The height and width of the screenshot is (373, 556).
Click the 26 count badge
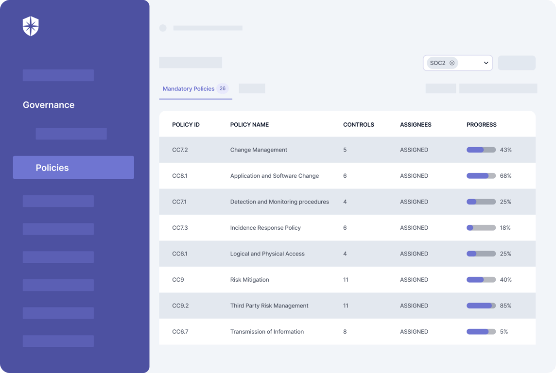click(222, 88)
